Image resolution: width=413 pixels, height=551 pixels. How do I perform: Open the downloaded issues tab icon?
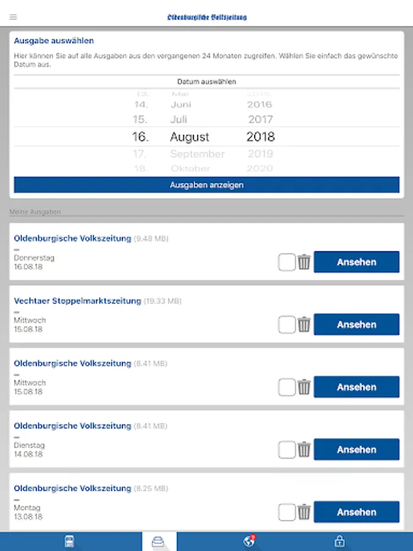pyautogui.click(x=159, y=541)
